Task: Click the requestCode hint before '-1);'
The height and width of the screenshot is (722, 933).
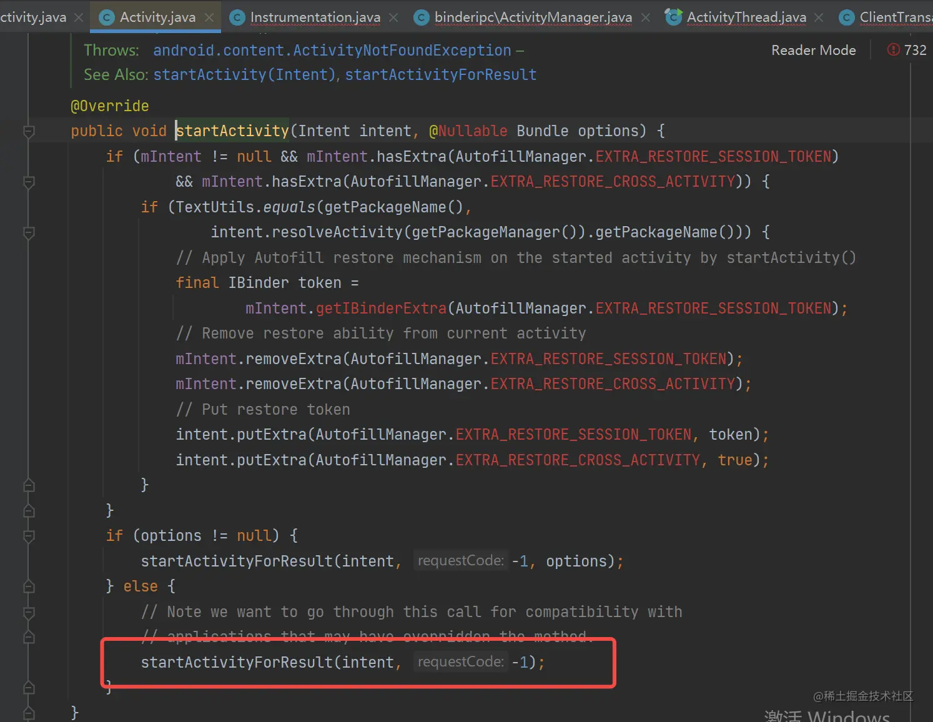Action: pyautogui.click(x=461, y=662)
